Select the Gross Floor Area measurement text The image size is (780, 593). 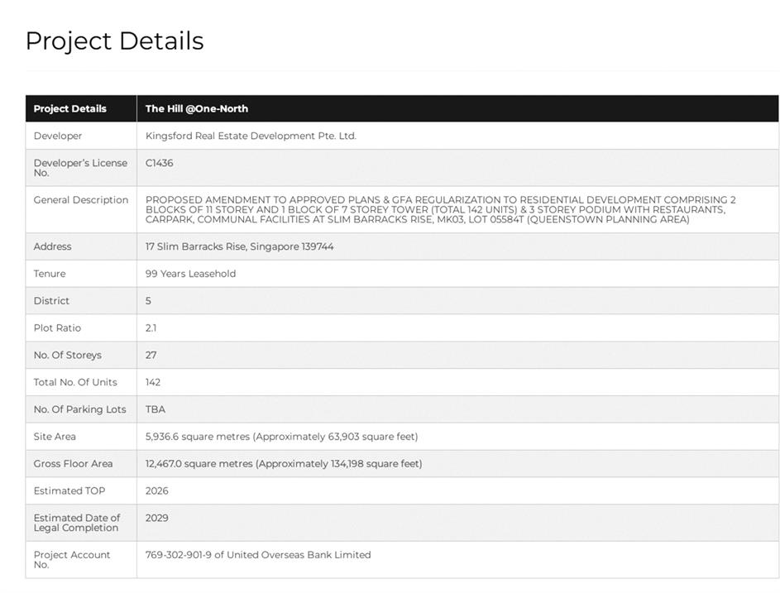284,464
